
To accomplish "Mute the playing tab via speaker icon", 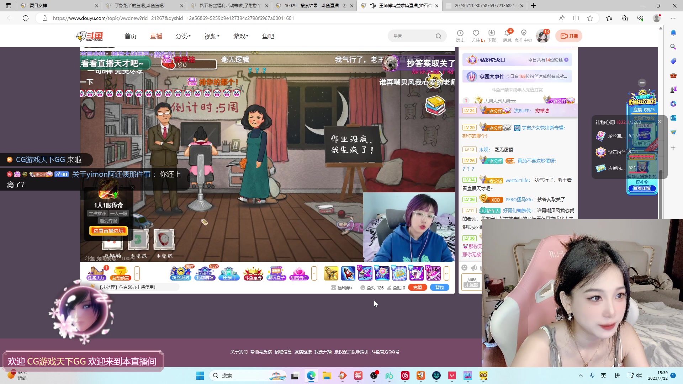I will (x=373, y=6).
